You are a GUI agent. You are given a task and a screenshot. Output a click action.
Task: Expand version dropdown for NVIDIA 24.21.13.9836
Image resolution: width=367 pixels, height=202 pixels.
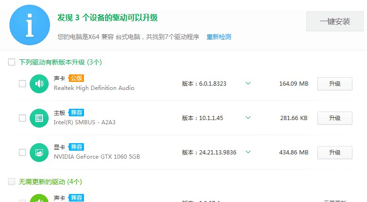(248, 152)
